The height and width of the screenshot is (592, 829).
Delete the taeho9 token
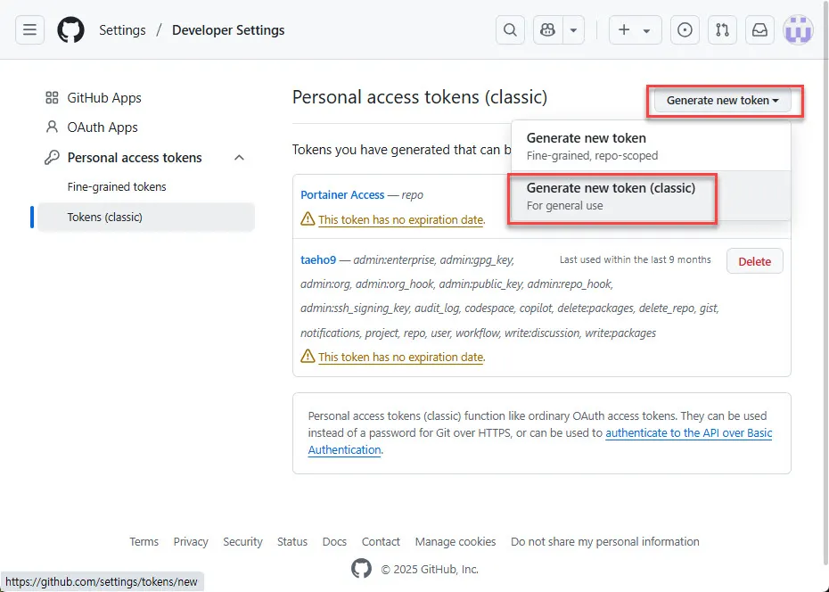[x=754, y=261]
